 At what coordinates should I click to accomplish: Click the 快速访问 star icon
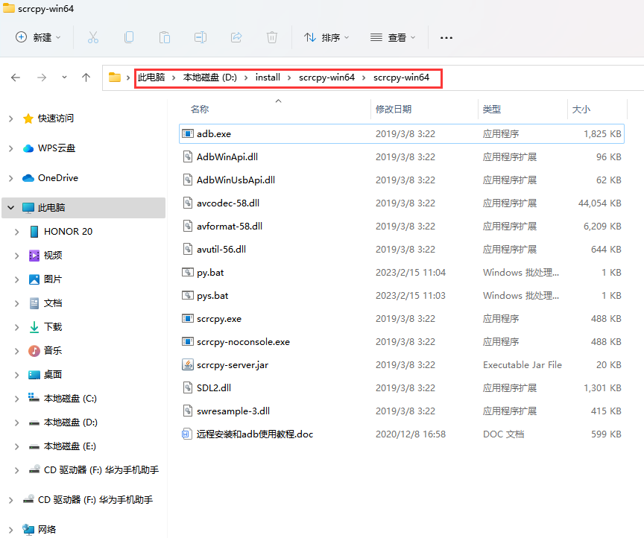click(x=28, y=118)
